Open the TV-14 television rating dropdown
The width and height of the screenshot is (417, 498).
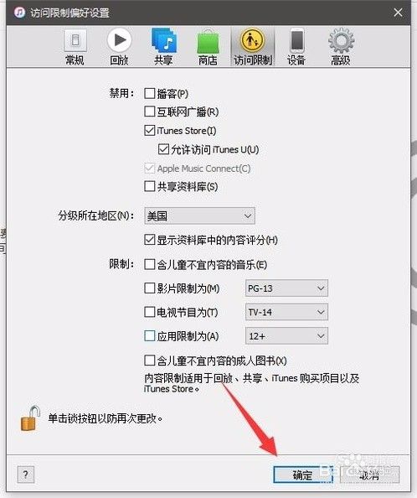coord(286,312)
